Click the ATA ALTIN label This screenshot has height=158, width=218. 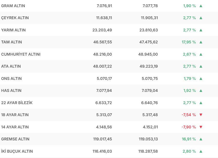click(x=11, y=66)
